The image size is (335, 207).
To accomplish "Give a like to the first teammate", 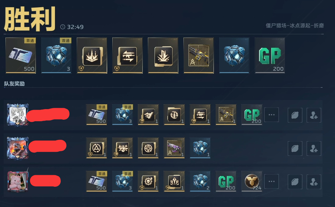I will point(295,115).
